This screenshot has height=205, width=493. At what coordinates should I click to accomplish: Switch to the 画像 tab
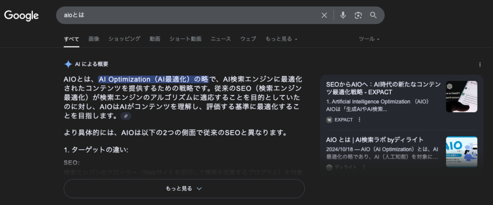tap(94, 39)
